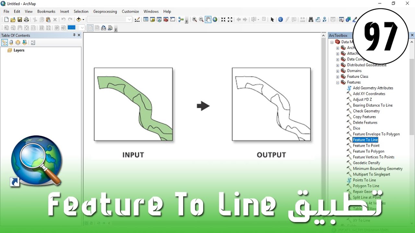The width and height of the screenshot is (415, 233).
Task: Switch to List By Source
Action: coord(11,42)
